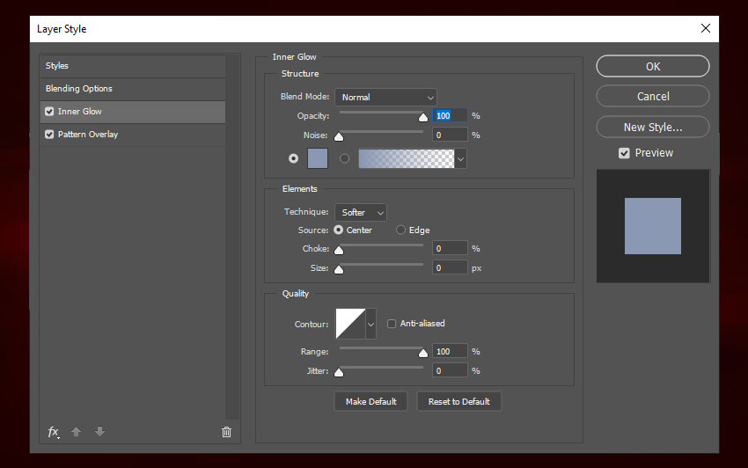Uncheck the Inner Glow effect checkbox
748x468 pixels.
[x=49, y=112]
